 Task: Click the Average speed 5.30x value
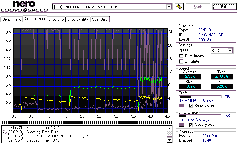point(190,77)
